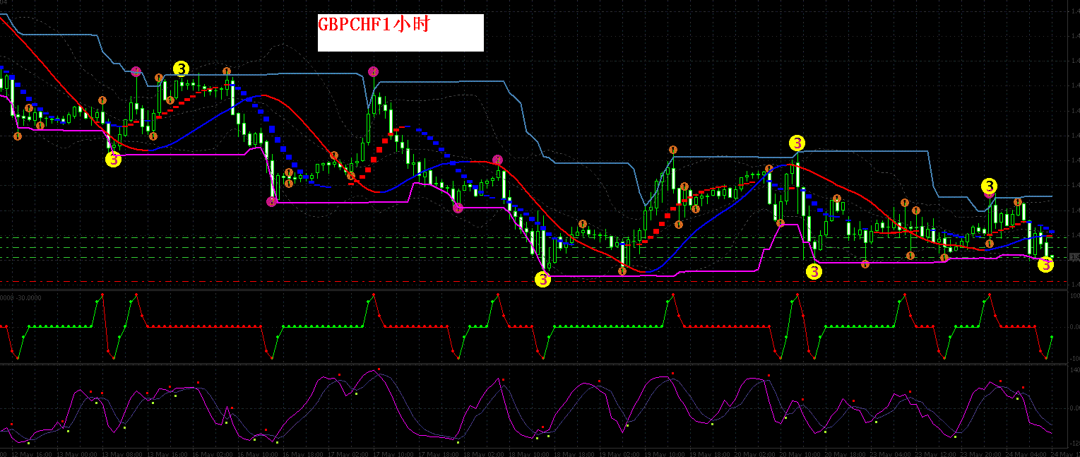The height and width of the screenshot is (457, 1080).
Task: Select yellow 3 marker at the 13 May 08:00 low
Action: click(x=114, y=160)
